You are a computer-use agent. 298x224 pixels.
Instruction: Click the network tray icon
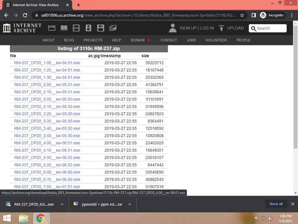coord(264,218)
